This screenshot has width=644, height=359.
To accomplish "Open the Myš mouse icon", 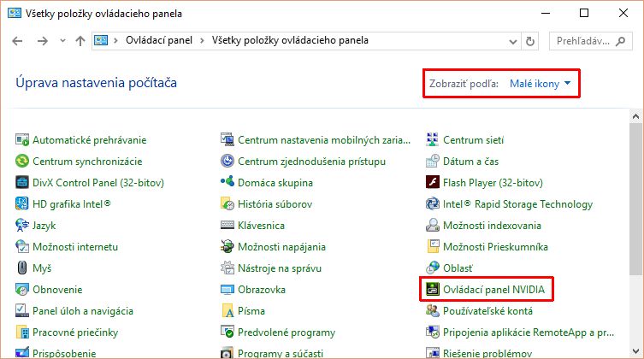I will [x=22, y=268].
